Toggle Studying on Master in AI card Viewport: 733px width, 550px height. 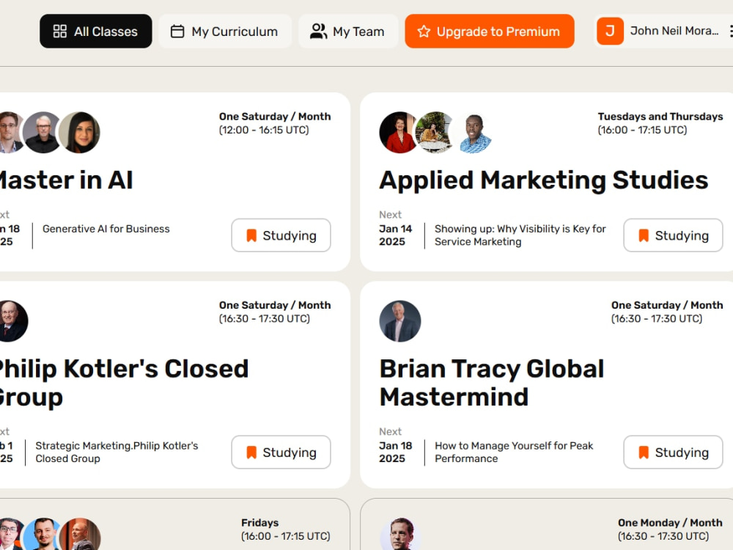pyautogui.click(x=281, y=235)
